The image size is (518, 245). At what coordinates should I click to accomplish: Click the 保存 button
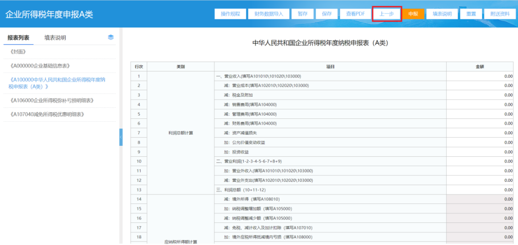[327, 14]
